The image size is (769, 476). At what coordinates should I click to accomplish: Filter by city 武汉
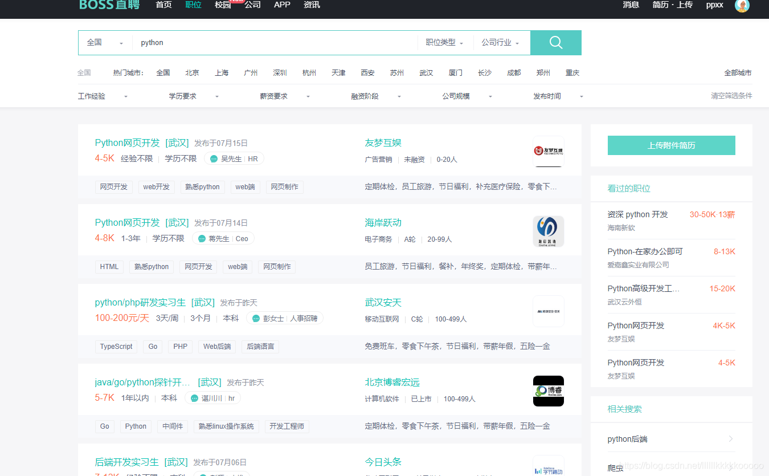[x=426, y=73]
